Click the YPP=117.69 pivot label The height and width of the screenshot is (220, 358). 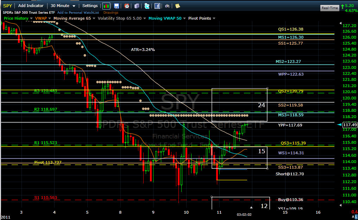click(x=290, y=125)
